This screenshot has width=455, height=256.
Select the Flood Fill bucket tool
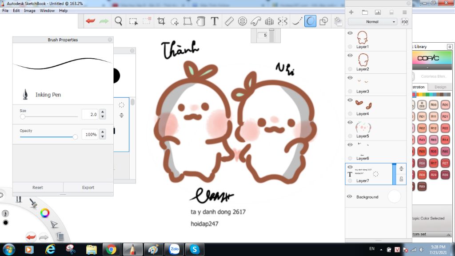coord(201,21)
